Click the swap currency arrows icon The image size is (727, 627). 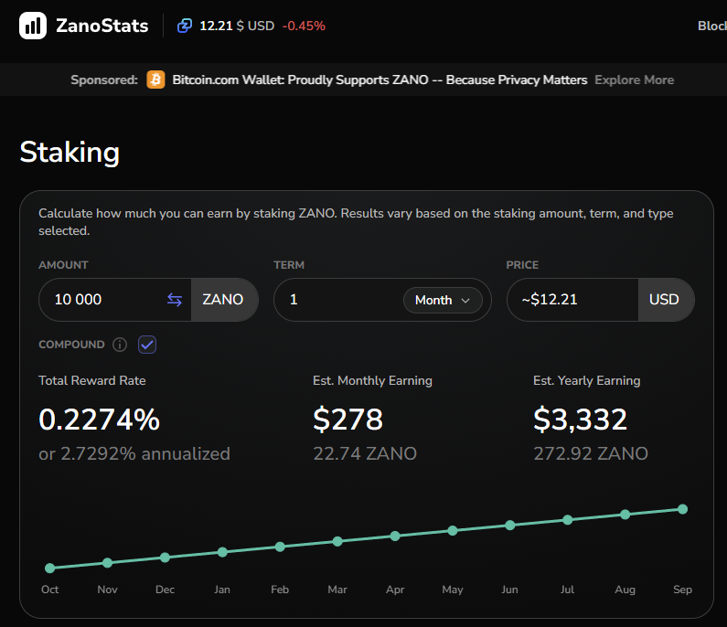tap(175, 300)
